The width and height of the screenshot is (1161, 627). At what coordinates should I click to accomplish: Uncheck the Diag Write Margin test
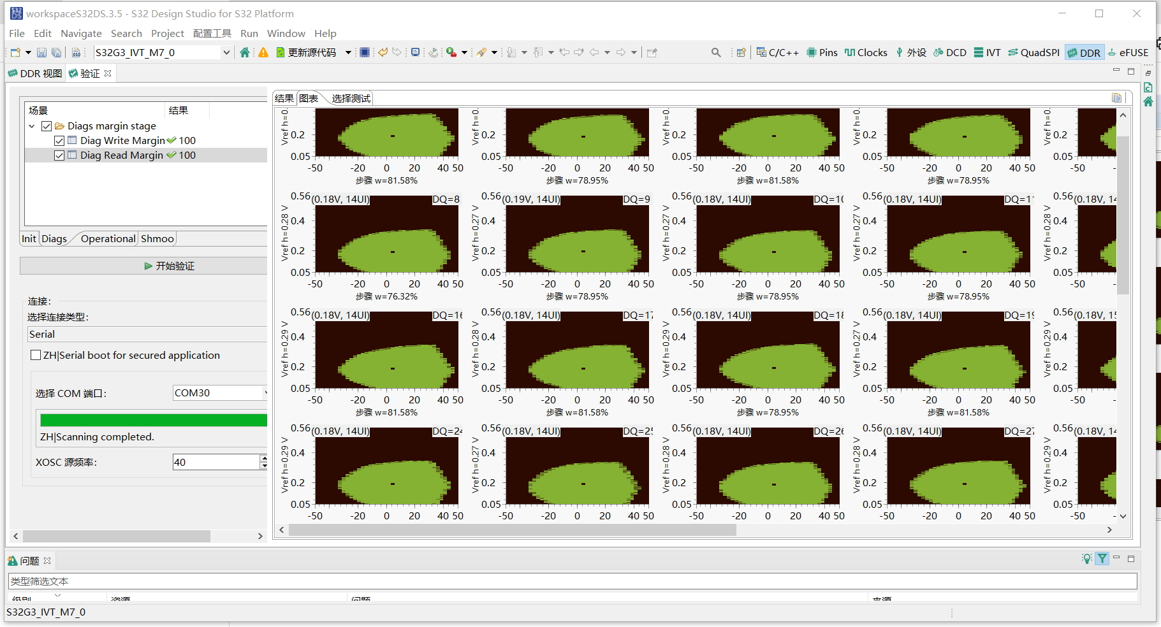(x=59, y=141)
